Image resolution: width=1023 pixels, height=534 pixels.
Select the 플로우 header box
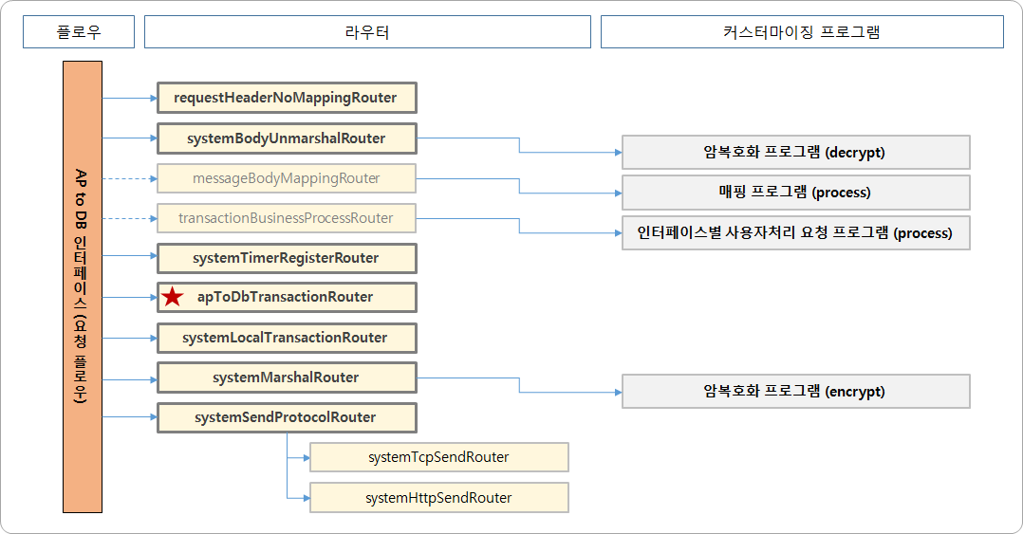pos(79,32)
